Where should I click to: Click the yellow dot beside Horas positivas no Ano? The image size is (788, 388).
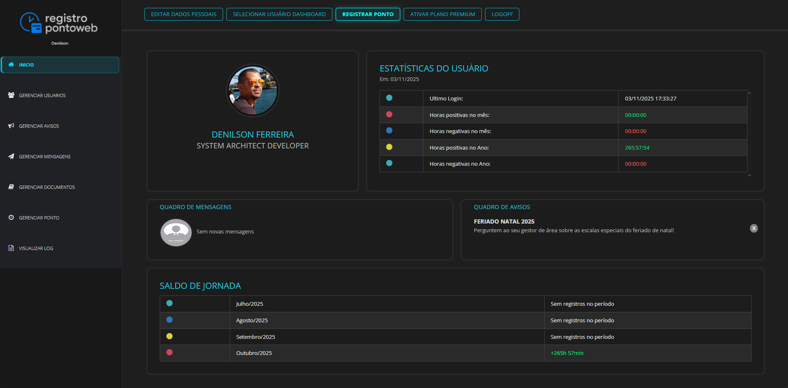pyautogui.click(x=389, y=147)
